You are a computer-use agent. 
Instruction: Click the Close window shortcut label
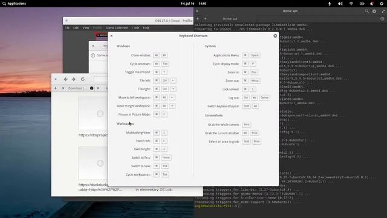[x=141, y=55]
